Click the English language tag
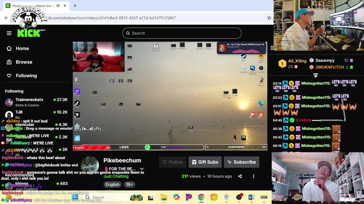The height and width of the screenshot is (204, 364). 112,184
